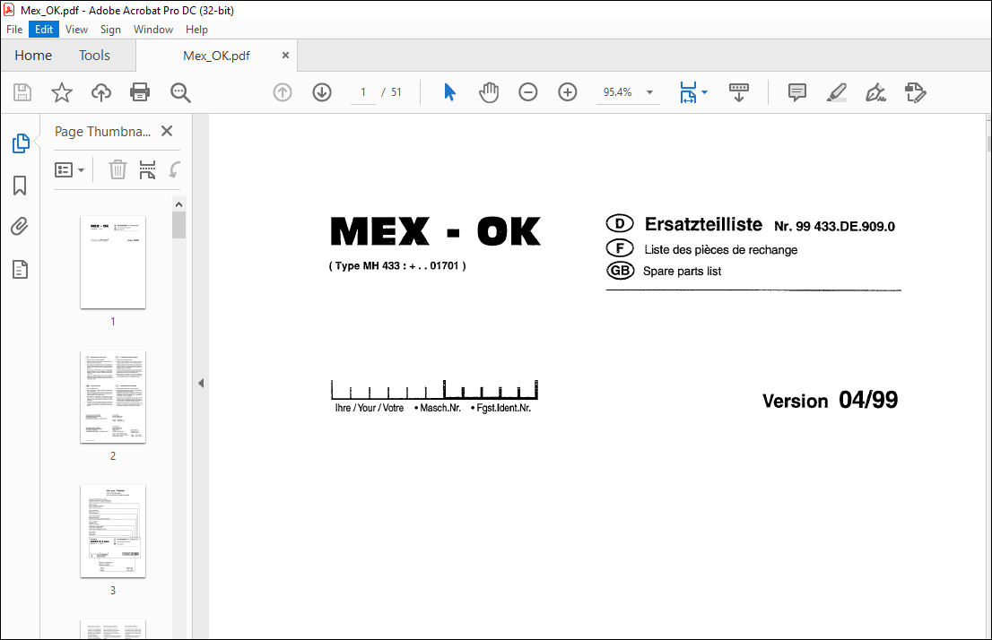Add file to Starred with star icon
Viewport: 992px width, 640px height.
click(x=61, y=92)
